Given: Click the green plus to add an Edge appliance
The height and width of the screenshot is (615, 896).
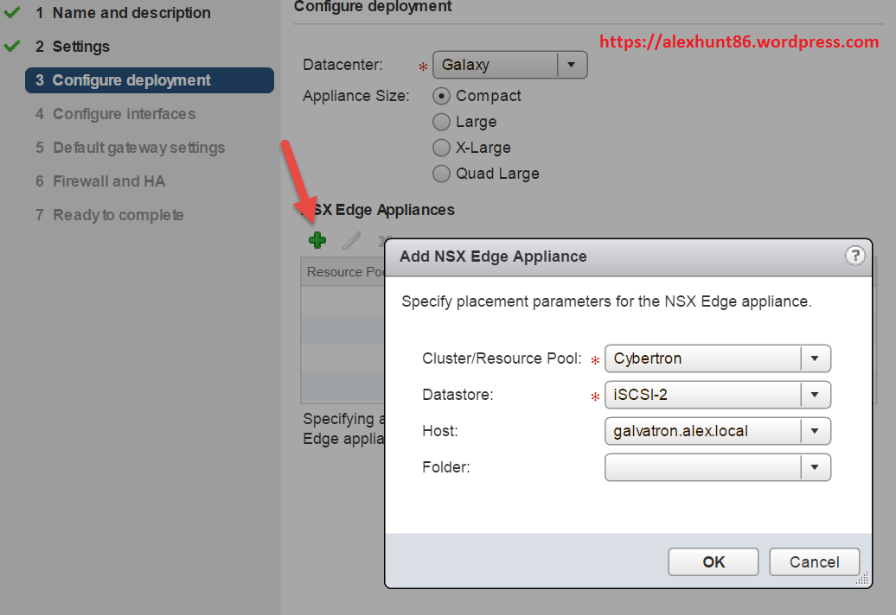Looking at the screenshot, I should click(317, 240).
